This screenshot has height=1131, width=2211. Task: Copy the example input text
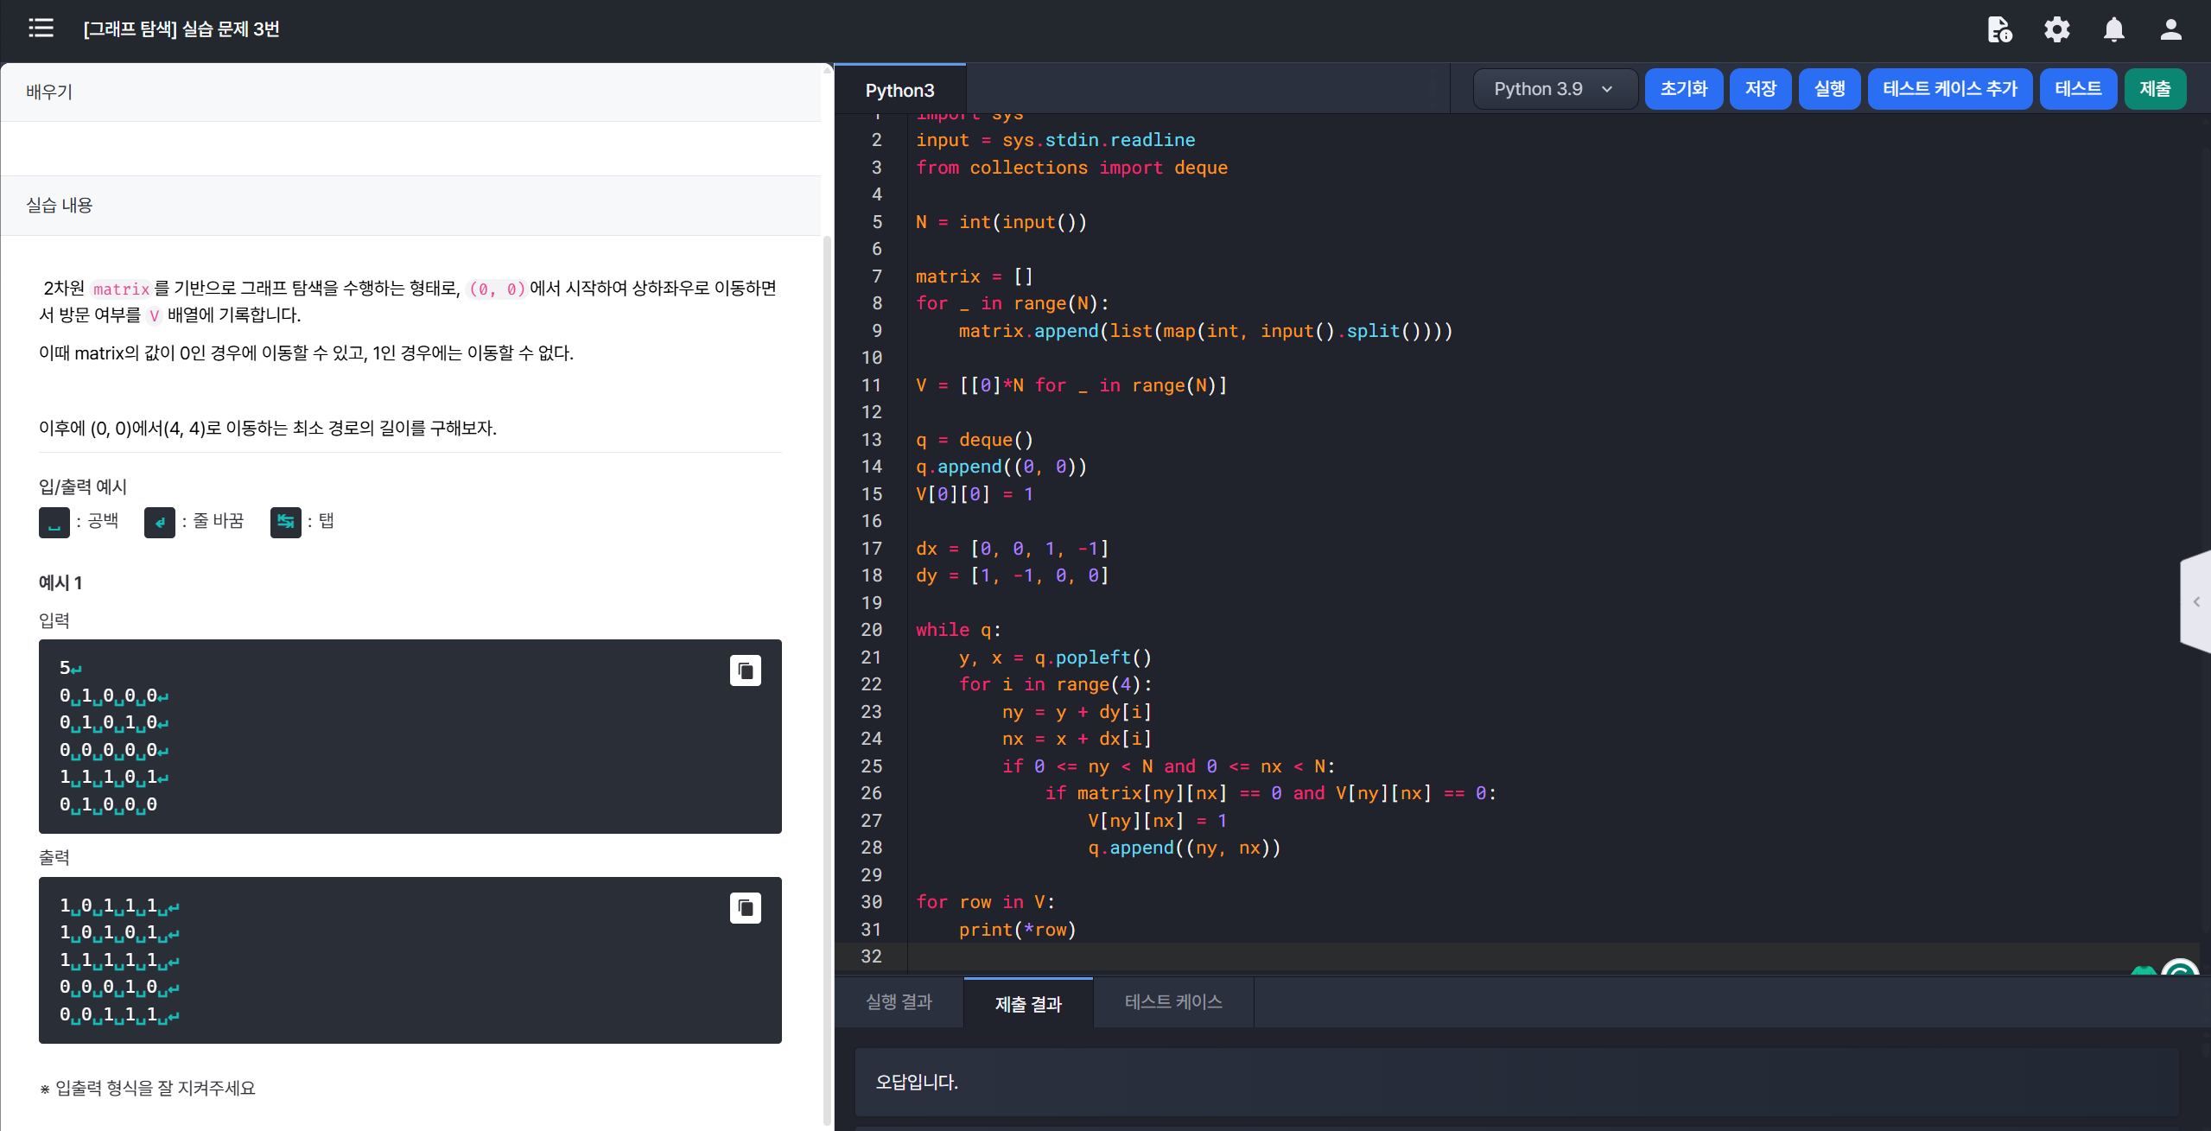point(746,670)
